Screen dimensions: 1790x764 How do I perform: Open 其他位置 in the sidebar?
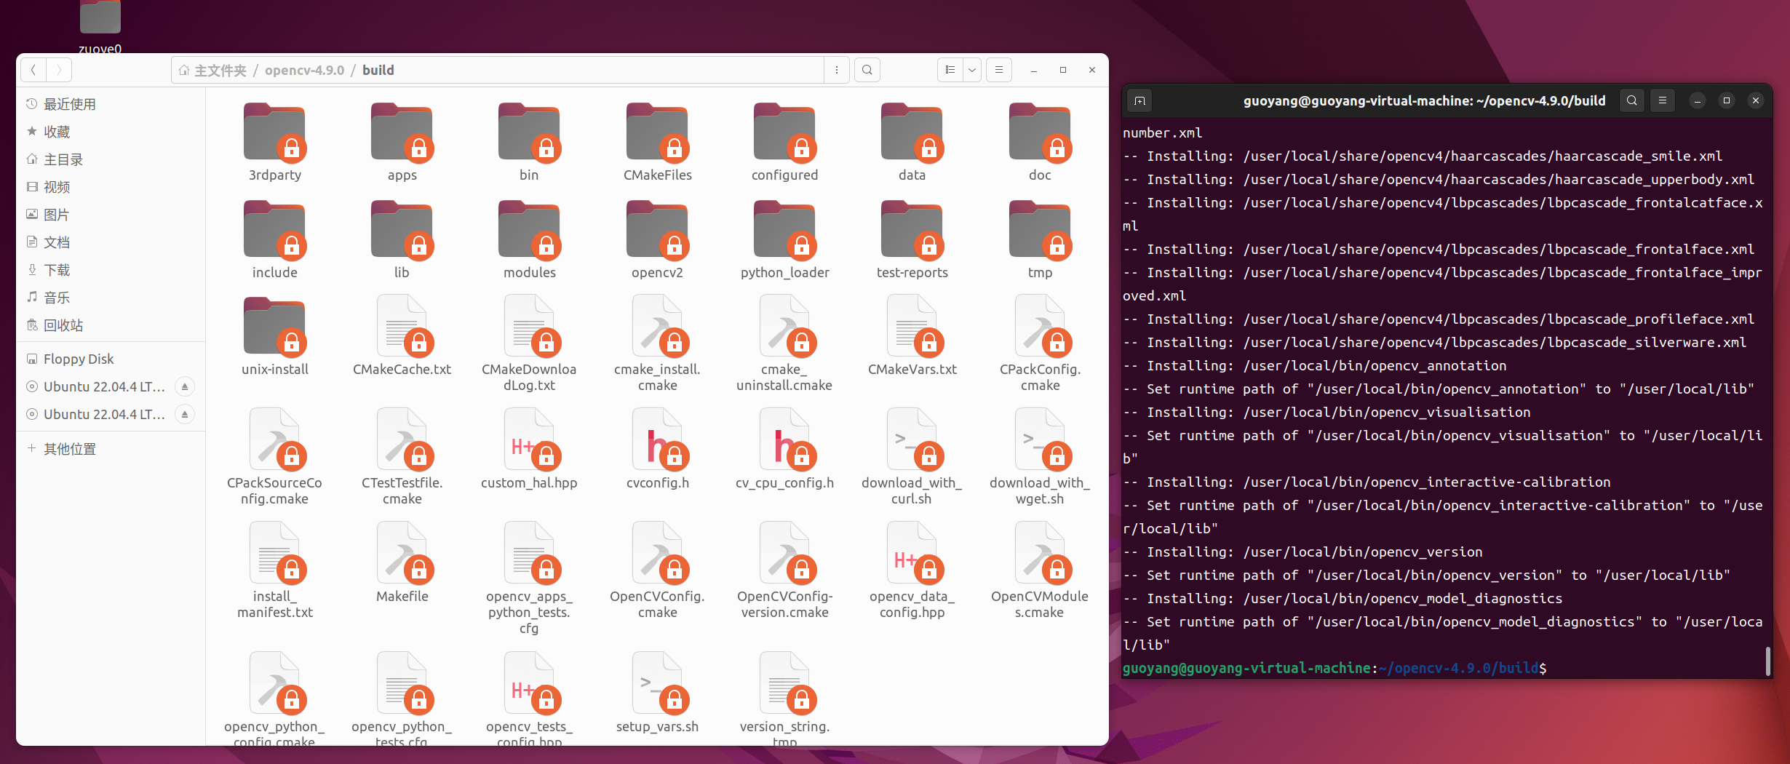(x=111, y=449)
